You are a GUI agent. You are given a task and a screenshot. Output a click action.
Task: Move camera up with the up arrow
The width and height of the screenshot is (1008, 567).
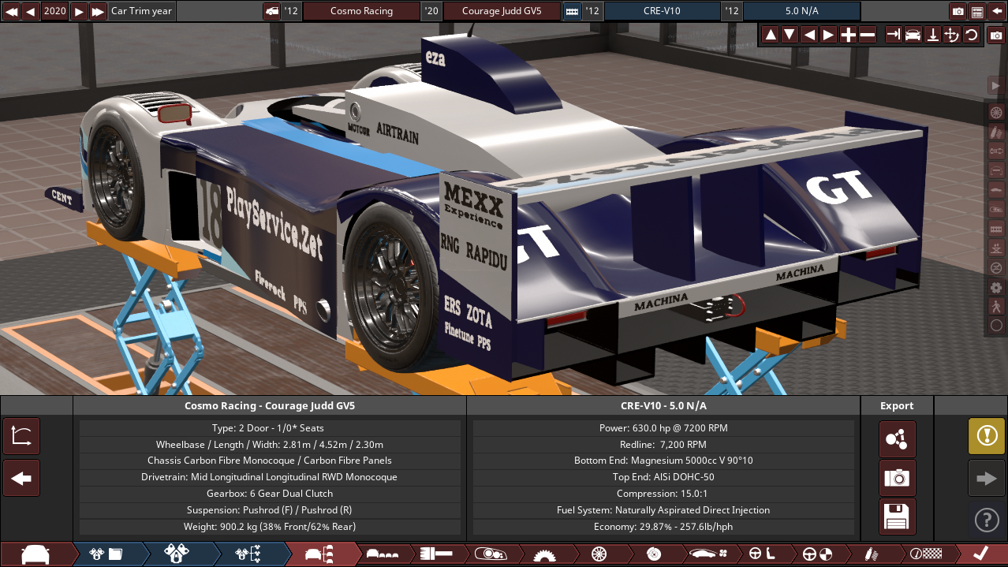[771, 35]
